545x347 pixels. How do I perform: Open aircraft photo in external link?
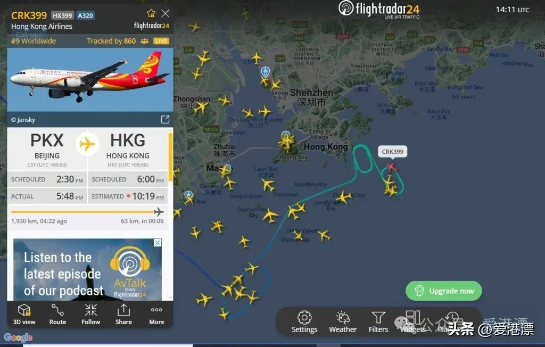coord(165,120)
